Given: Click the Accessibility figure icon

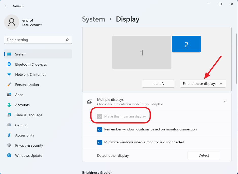Looking at the screenshot, I should 9,135.
